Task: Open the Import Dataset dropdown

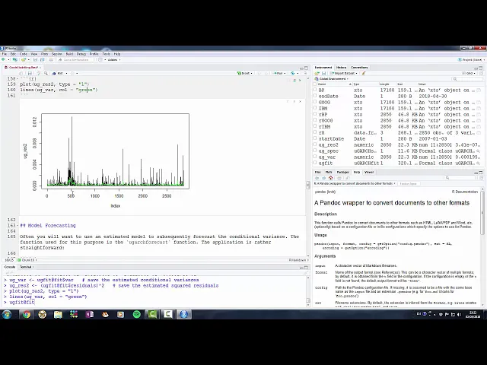Action: coord(344,73)
